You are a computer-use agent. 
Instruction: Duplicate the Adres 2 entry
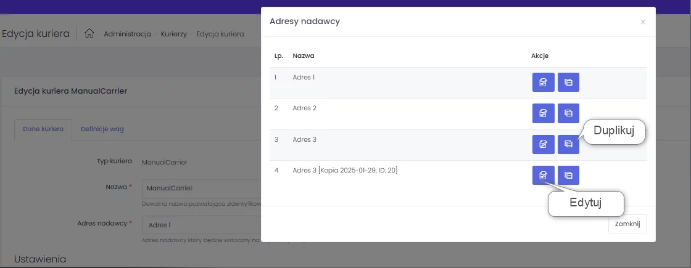pos(568,113)
